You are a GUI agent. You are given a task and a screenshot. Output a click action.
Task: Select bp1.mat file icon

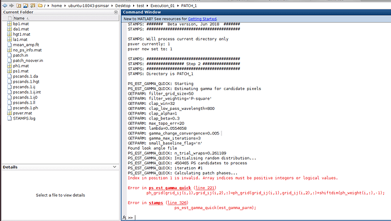[x=10, y=24]
